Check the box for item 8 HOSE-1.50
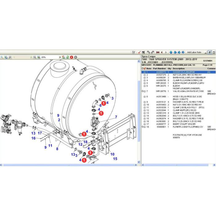Image resolution: width=216 pixels, height=216 pixels. (145, 97)
